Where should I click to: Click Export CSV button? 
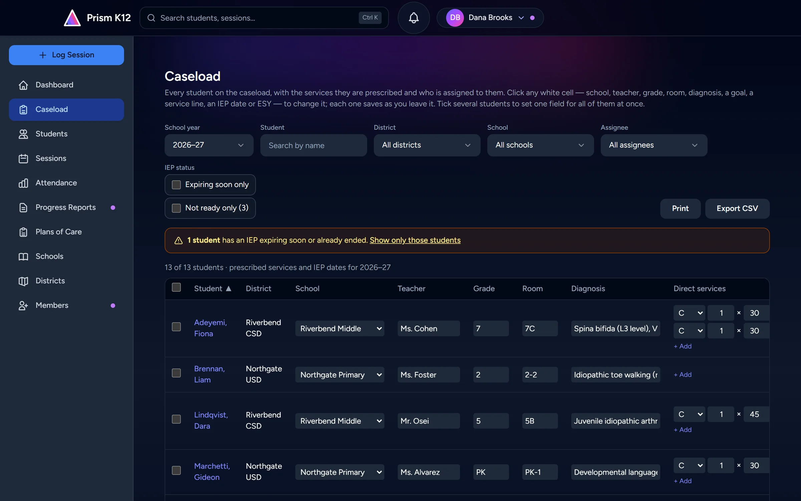(737, 209)
